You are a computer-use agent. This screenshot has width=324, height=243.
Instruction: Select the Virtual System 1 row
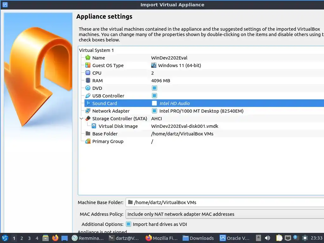201,50
